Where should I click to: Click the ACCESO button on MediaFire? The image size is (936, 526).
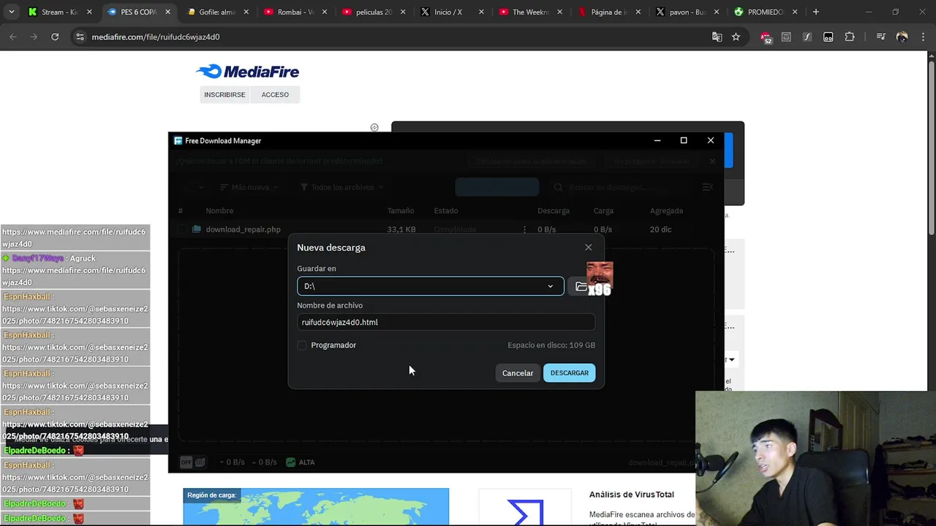275,94
